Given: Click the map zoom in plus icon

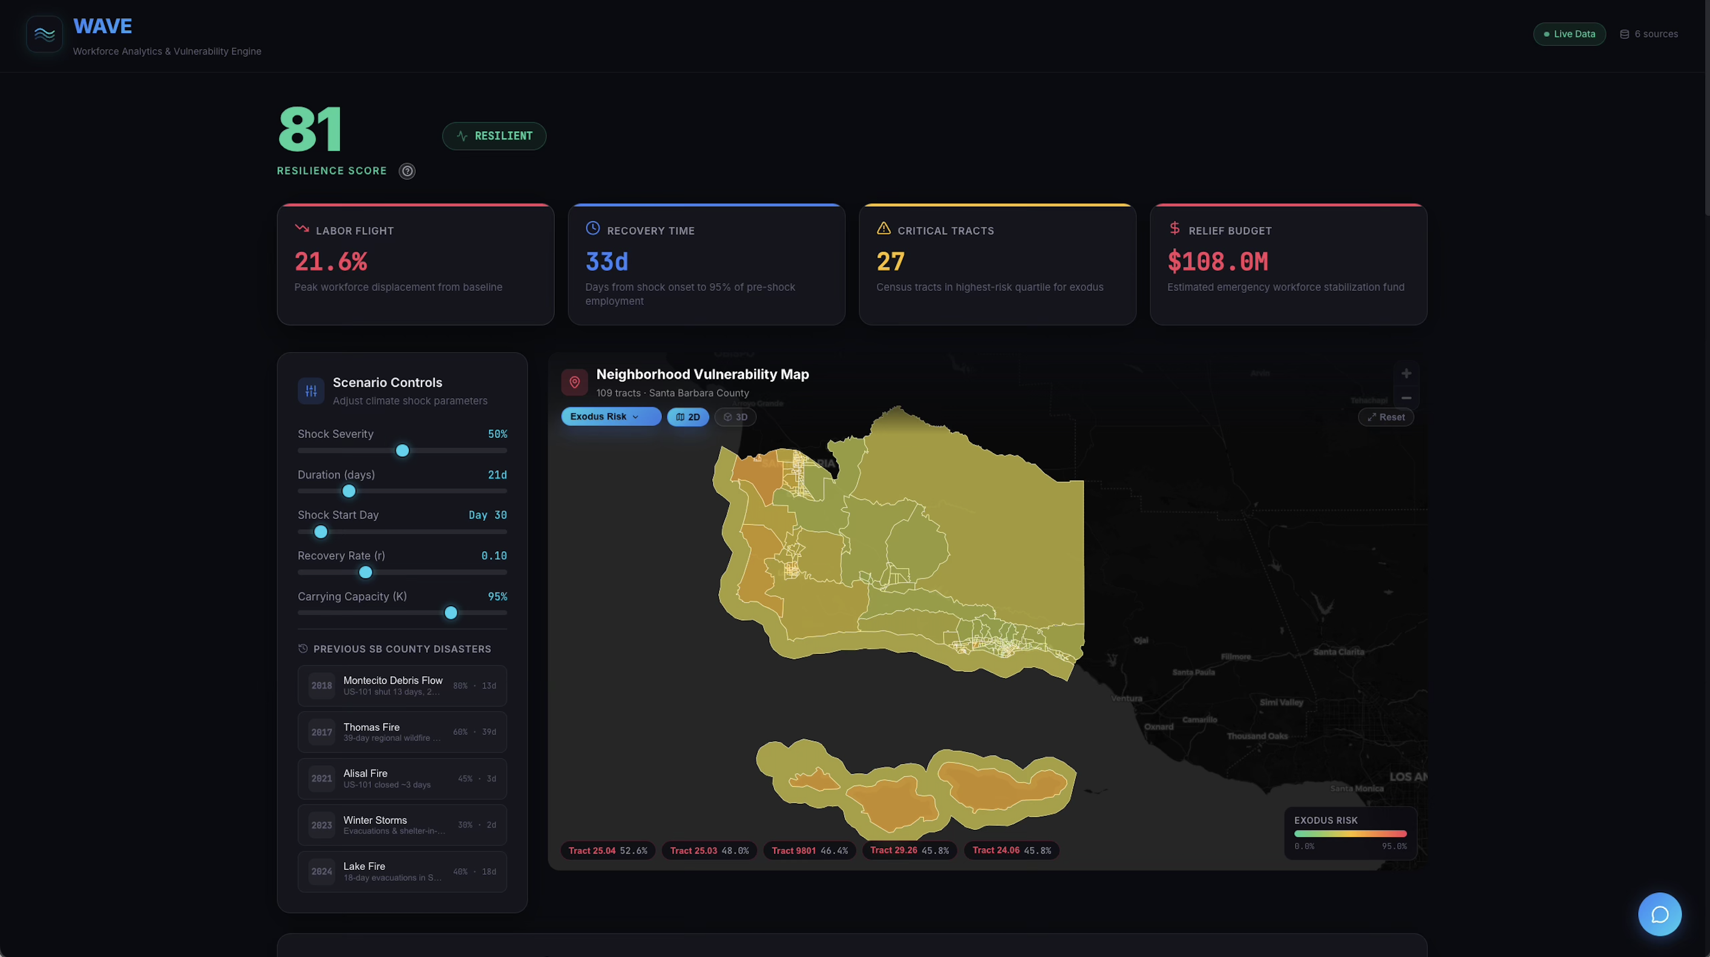Looking at the screenshot, I should [1406, 374].
